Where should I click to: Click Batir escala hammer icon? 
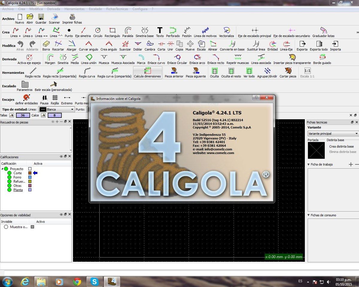(x=53, y=84)
